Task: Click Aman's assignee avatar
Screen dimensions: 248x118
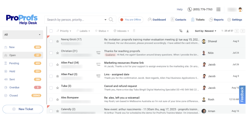Action: [204, 111]
